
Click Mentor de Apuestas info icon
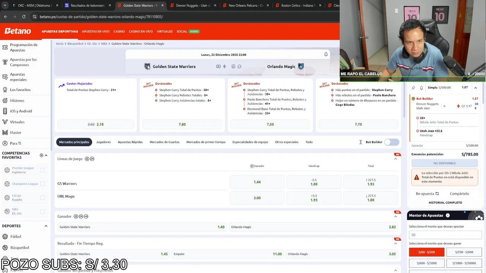[x=448, y=215]
